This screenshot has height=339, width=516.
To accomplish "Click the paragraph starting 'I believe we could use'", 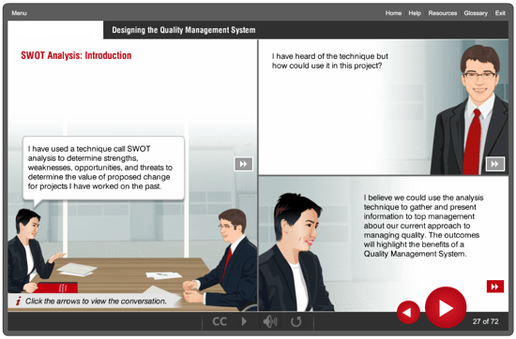I will tap(423, 226).
